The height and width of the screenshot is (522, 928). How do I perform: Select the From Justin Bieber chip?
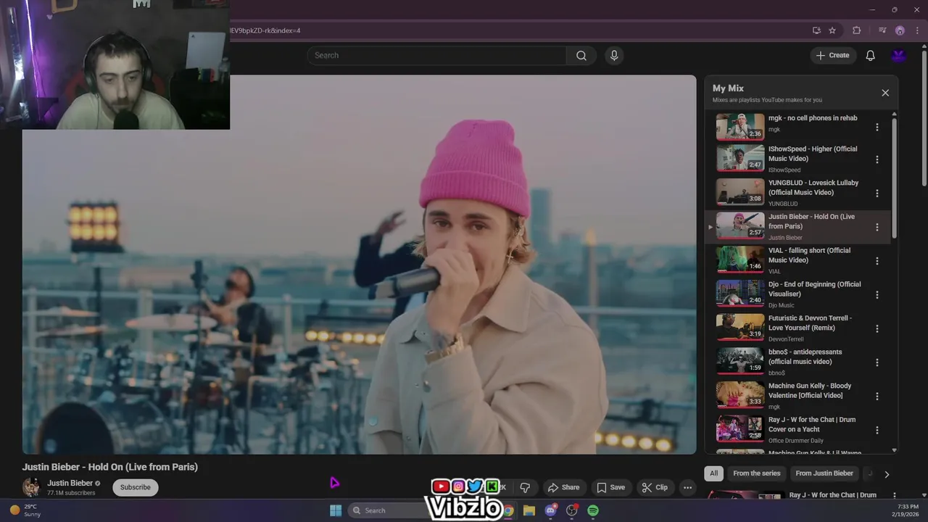[x=824, y=473]
